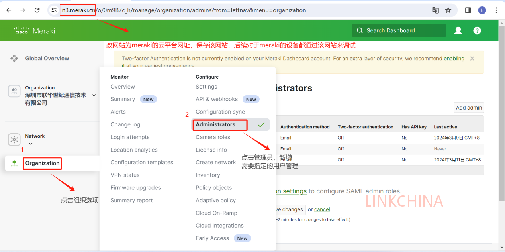505x252 pixels.
Task: Select Policy objects
Action: [x=213, y=188]
